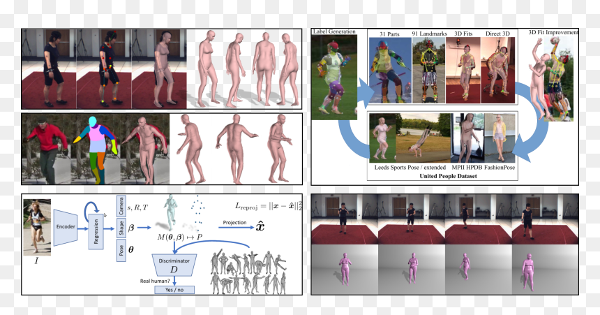Click the group of gray human meshes
Image resolution: width=600 pixels, height=315 pixels.
click(249, 272)
